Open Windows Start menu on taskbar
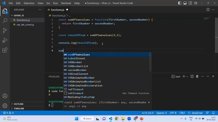218x122 pixels. point(76,119)
